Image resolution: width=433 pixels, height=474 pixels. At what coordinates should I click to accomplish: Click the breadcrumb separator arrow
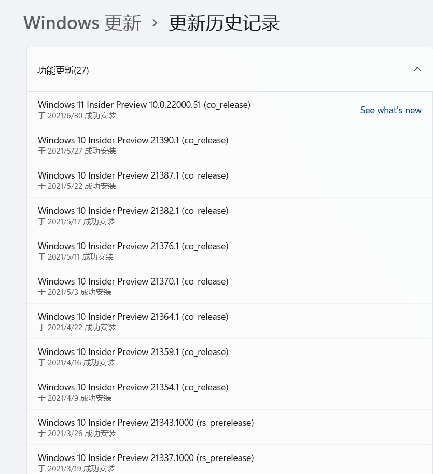coord(155,23)
